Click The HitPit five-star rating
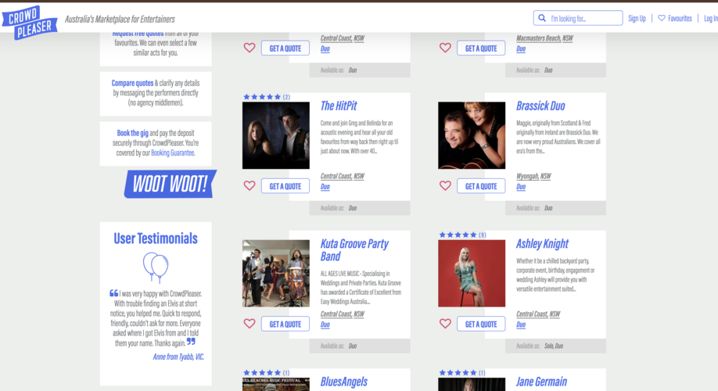This screenshot has height=391, width=718. [x=262, y=97]
